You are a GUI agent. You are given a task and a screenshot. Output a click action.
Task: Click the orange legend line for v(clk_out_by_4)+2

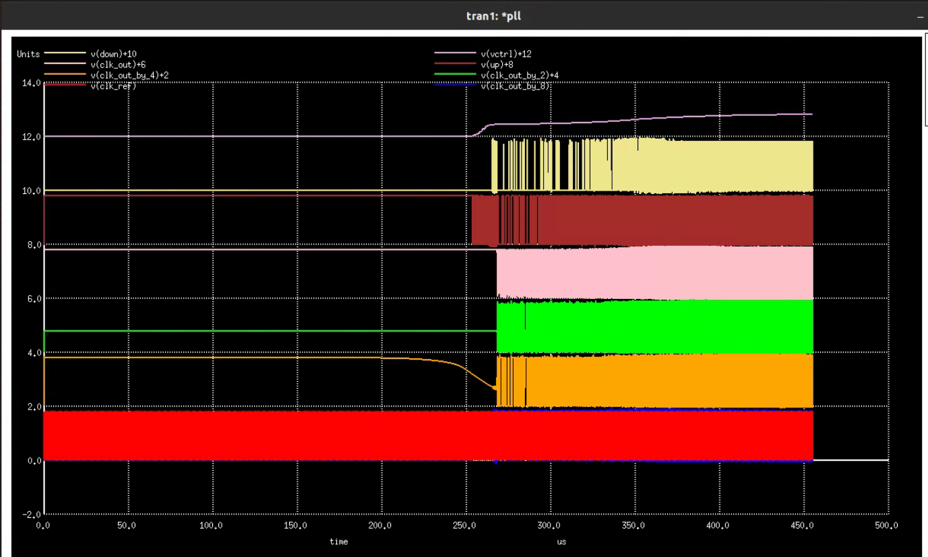click(x=65, y=74)
